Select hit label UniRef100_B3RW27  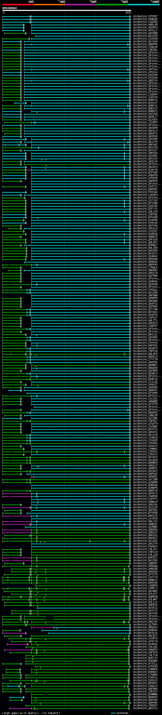145,245
